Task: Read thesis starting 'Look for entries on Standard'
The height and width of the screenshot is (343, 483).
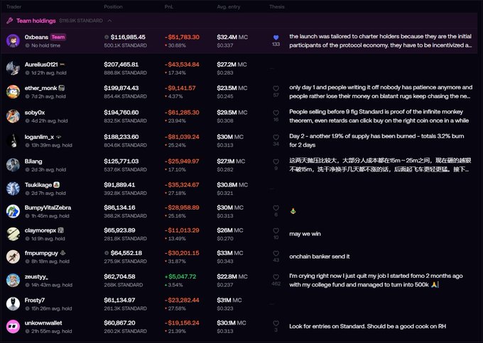Action: click(x=367, y=326)
